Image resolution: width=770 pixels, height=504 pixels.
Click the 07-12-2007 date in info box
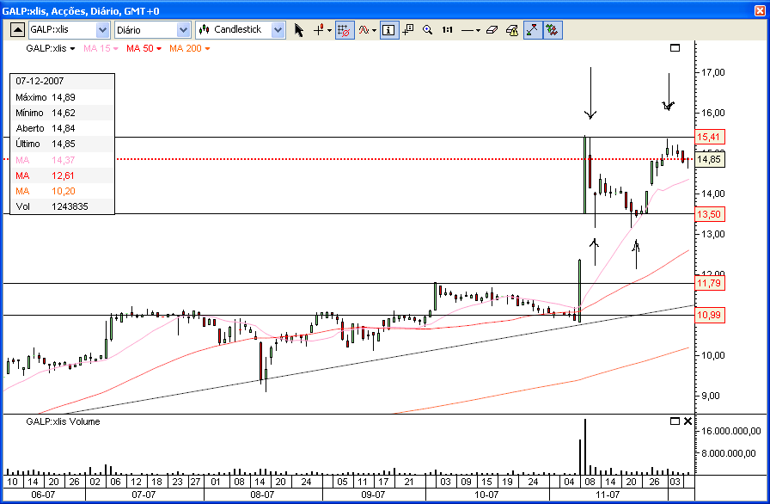tap(40, 81)
